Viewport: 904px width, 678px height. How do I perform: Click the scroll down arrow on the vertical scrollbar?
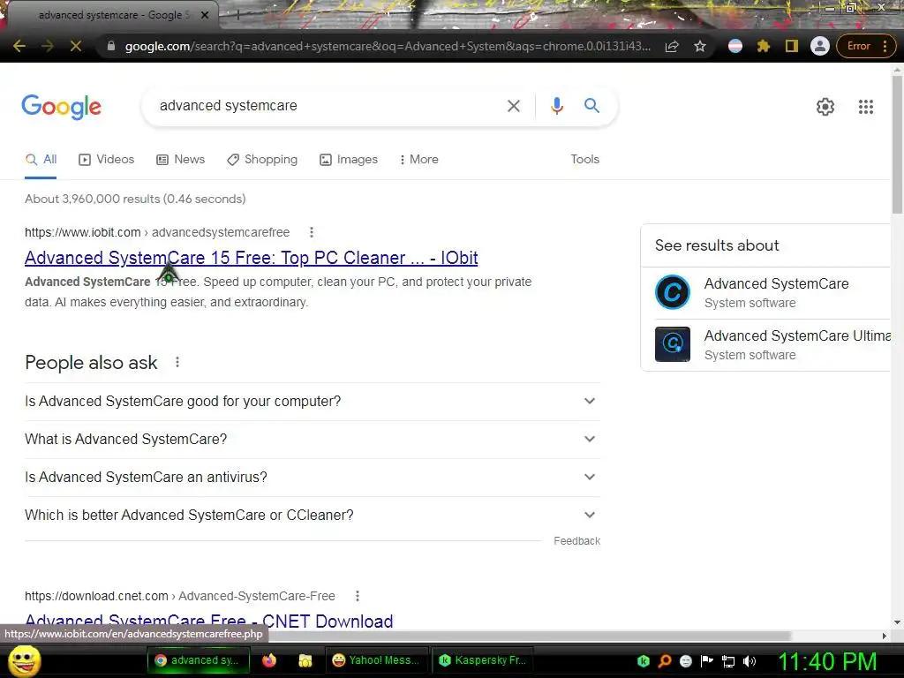pyautogui.click(x=897, y=622)
